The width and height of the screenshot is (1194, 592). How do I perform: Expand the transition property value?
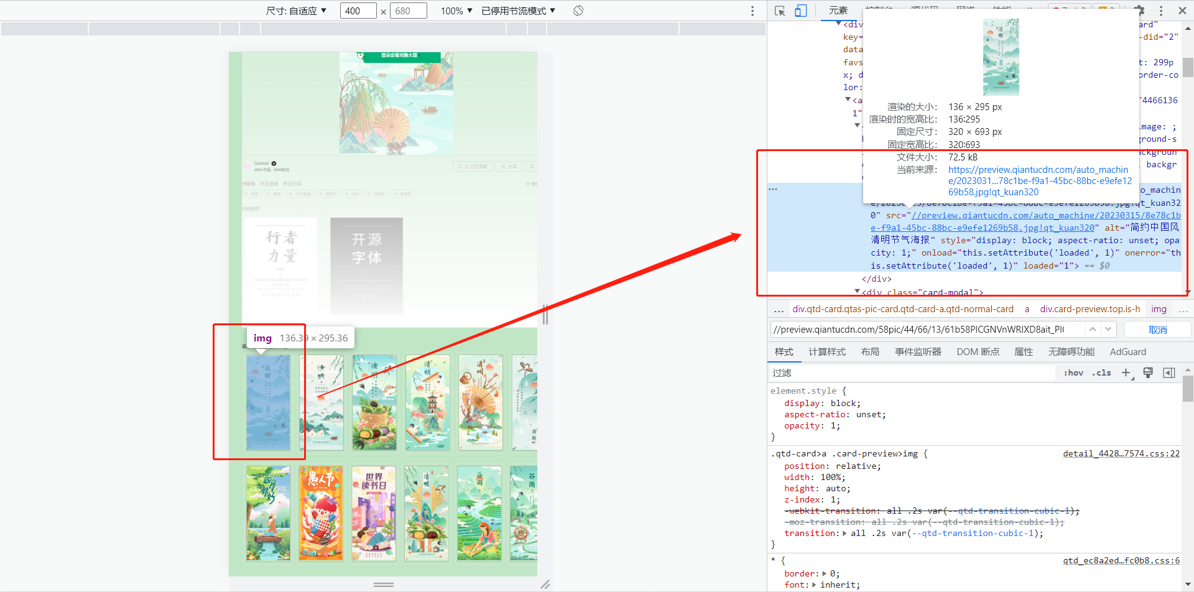845,534
